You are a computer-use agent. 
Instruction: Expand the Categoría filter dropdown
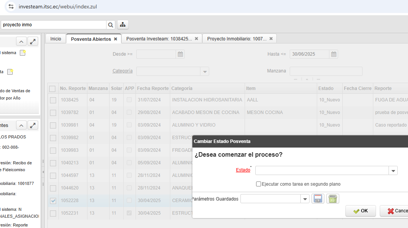click(205, 71)
